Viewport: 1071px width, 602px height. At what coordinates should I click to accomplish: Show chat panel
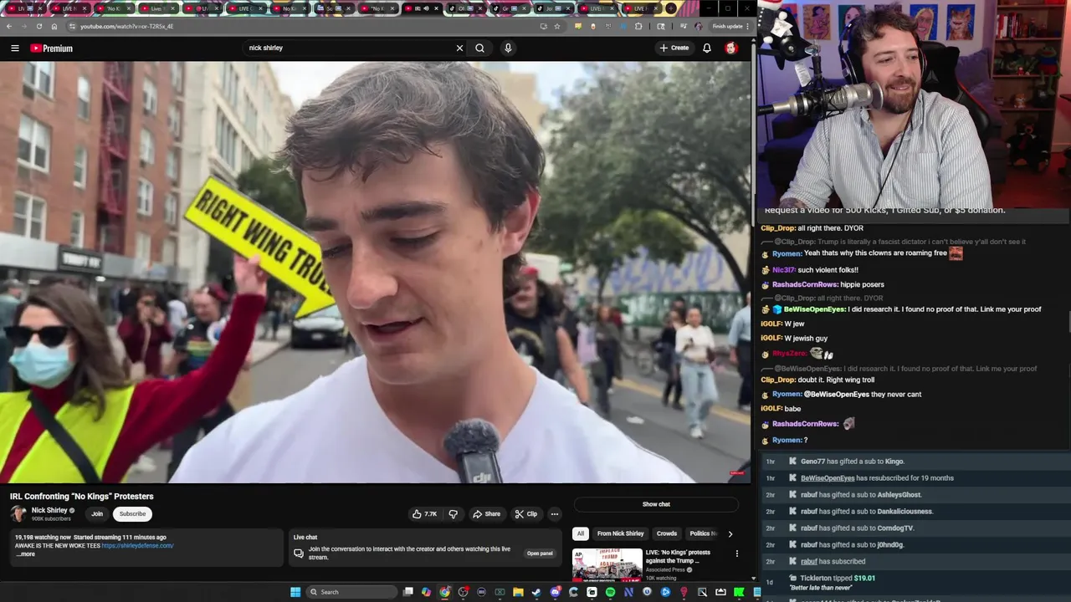656,504
